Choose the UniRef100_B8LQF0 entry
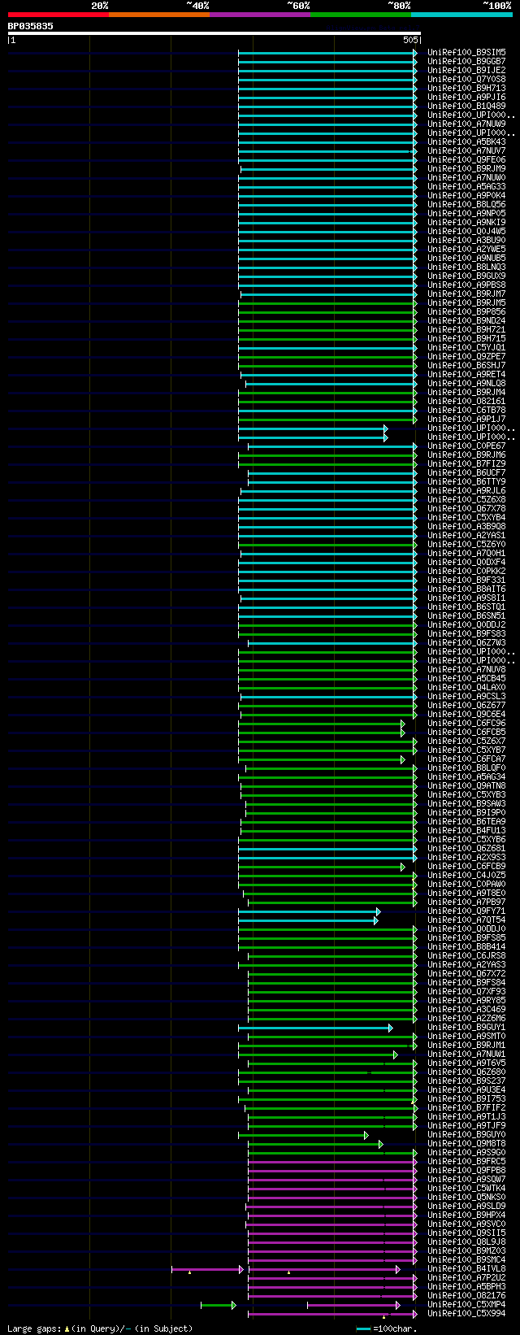 (x=466, y=768)
